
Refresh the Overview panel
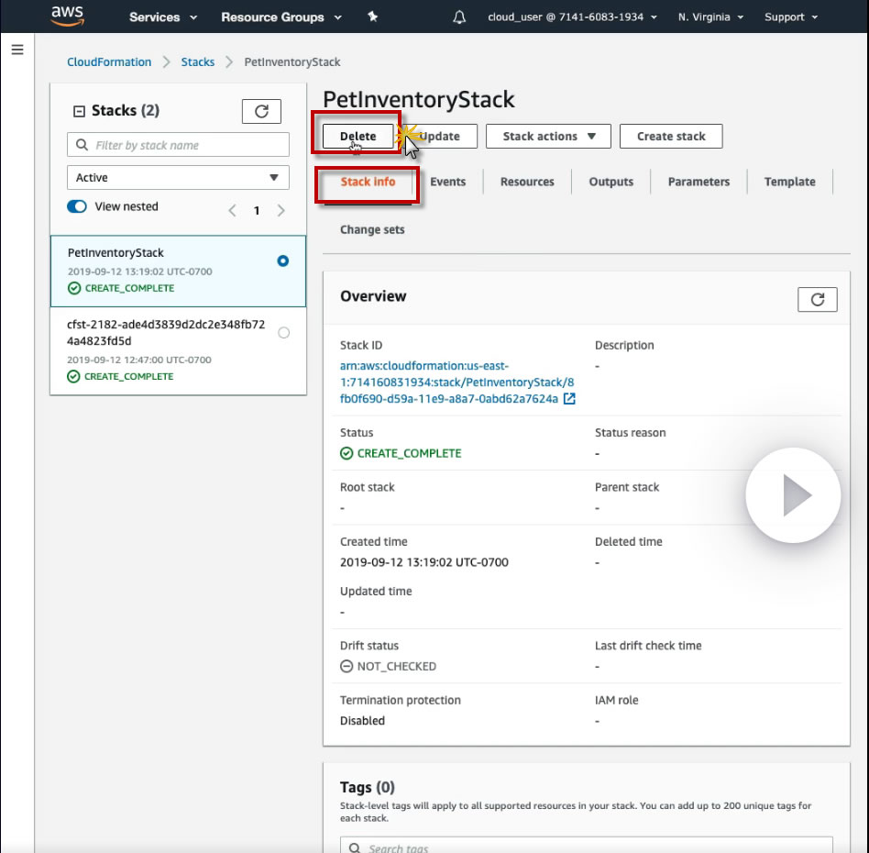817,300
